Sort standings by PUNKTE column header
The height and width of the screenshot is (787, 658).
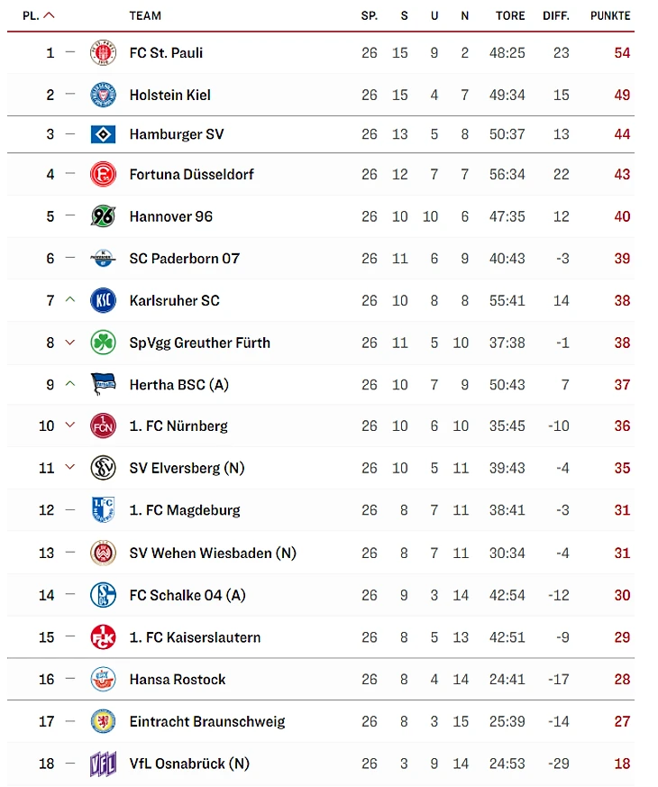tap(610, 15)
